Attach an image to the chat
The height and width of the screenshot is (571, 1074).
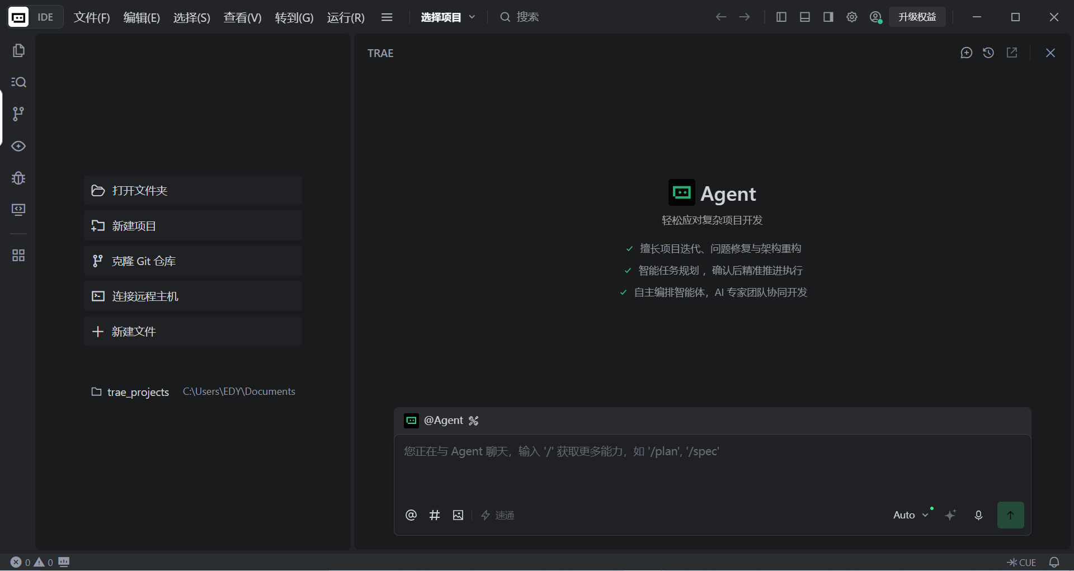(x=458, y=515)
